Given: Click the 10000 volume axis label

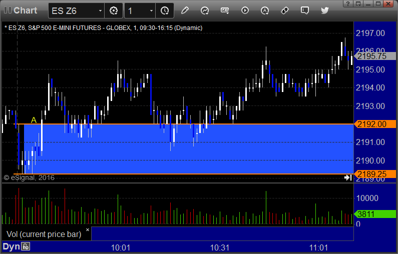Looking at the screenshot, I should point(367,198).
